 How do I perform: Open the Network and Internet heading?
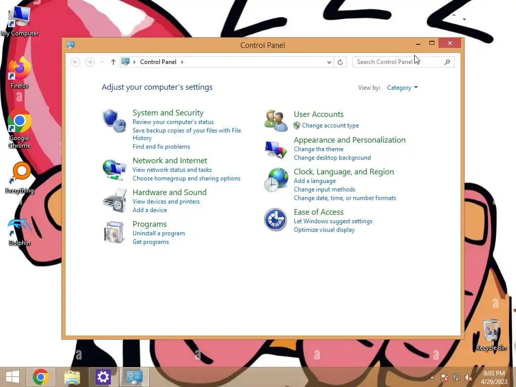(x=170, y=160)
